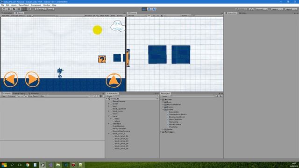Select the Rotate tool

(14, 9)
